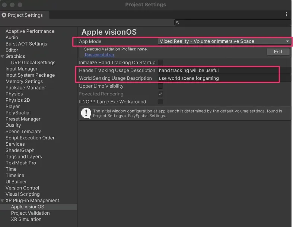The width and height of the screenshot is (293, 227).
Task: Open Time settings
Action: [x=11, y=169]
